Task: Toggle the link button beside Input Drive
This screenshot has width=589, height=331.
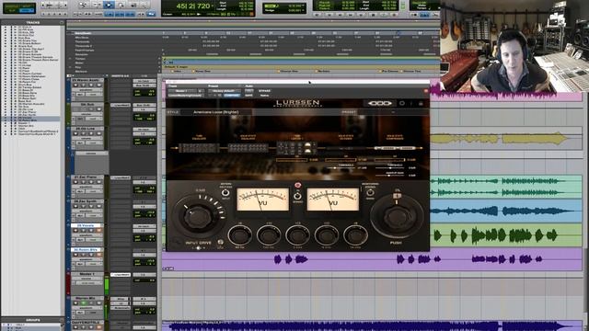Action: [221, 242]
